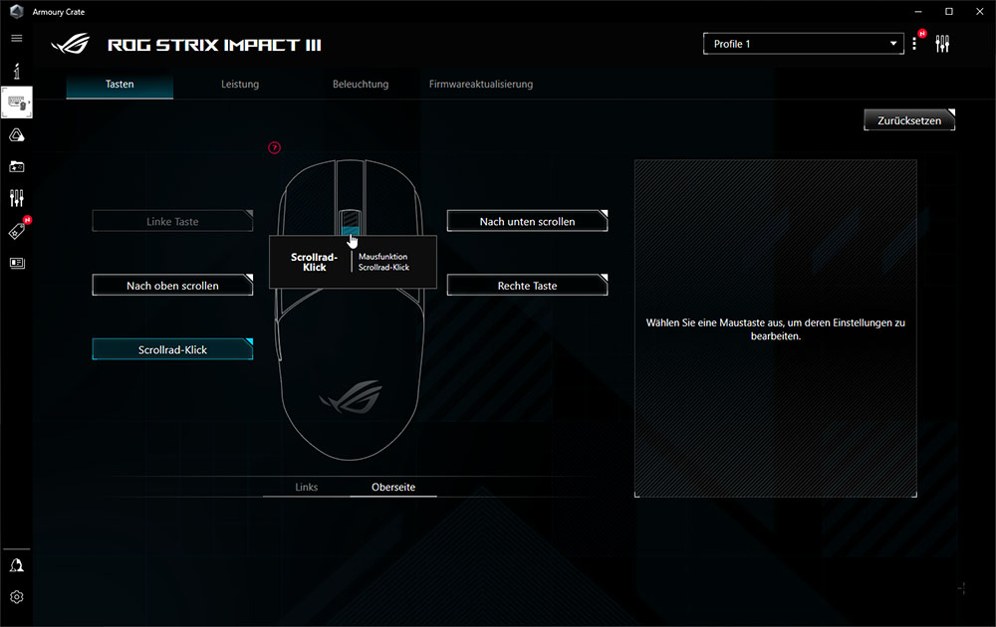The height and width of the screenshot is (627, 996).
Task: Select the Links mouse view tab
Action: point(306,487)
